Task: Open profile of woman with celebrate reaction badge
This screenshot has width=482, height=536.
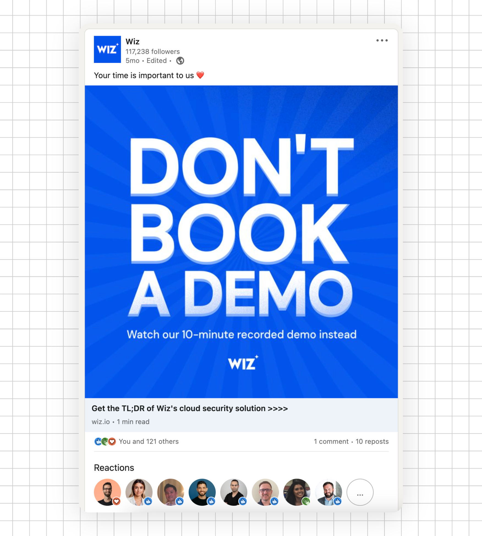Action: tap(297, 492)
